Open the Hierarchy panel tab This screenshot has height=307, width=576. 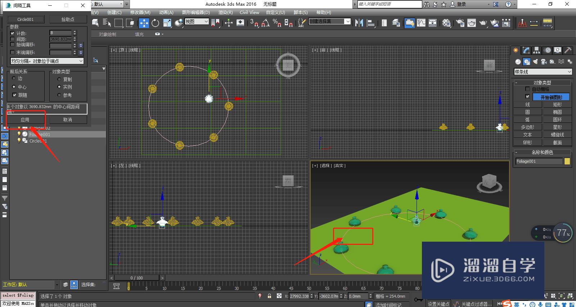[537, 50]
